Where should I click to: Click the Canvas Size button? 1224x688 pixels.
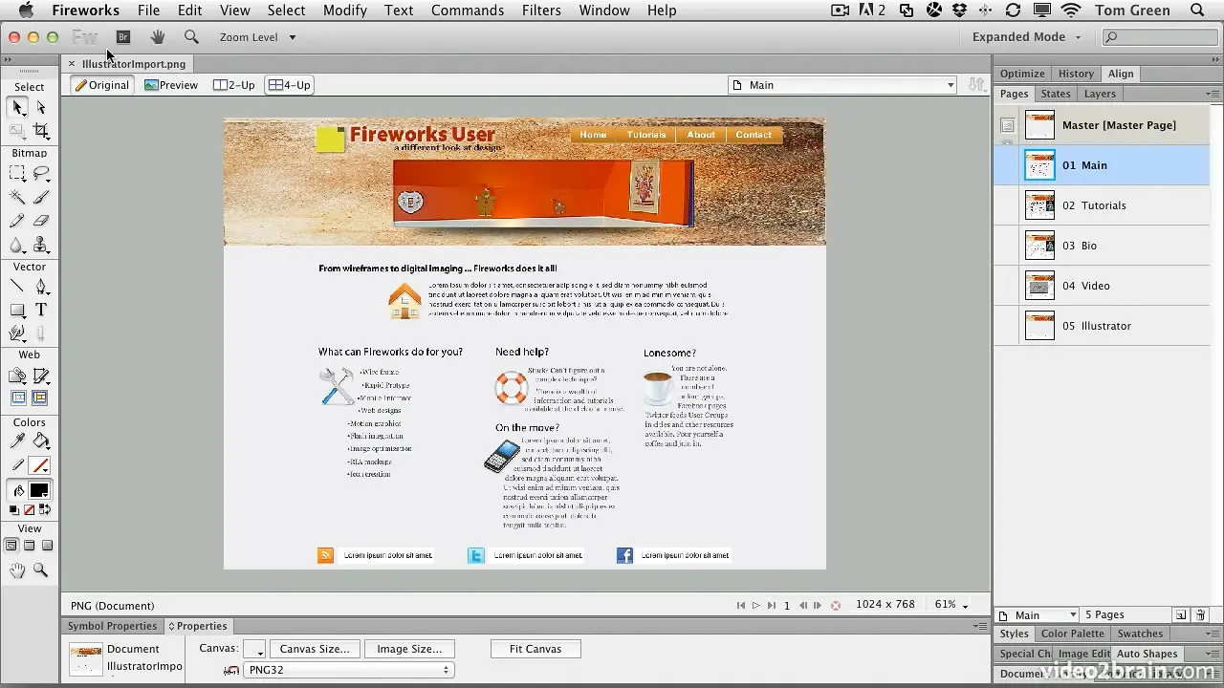[315, 649]
